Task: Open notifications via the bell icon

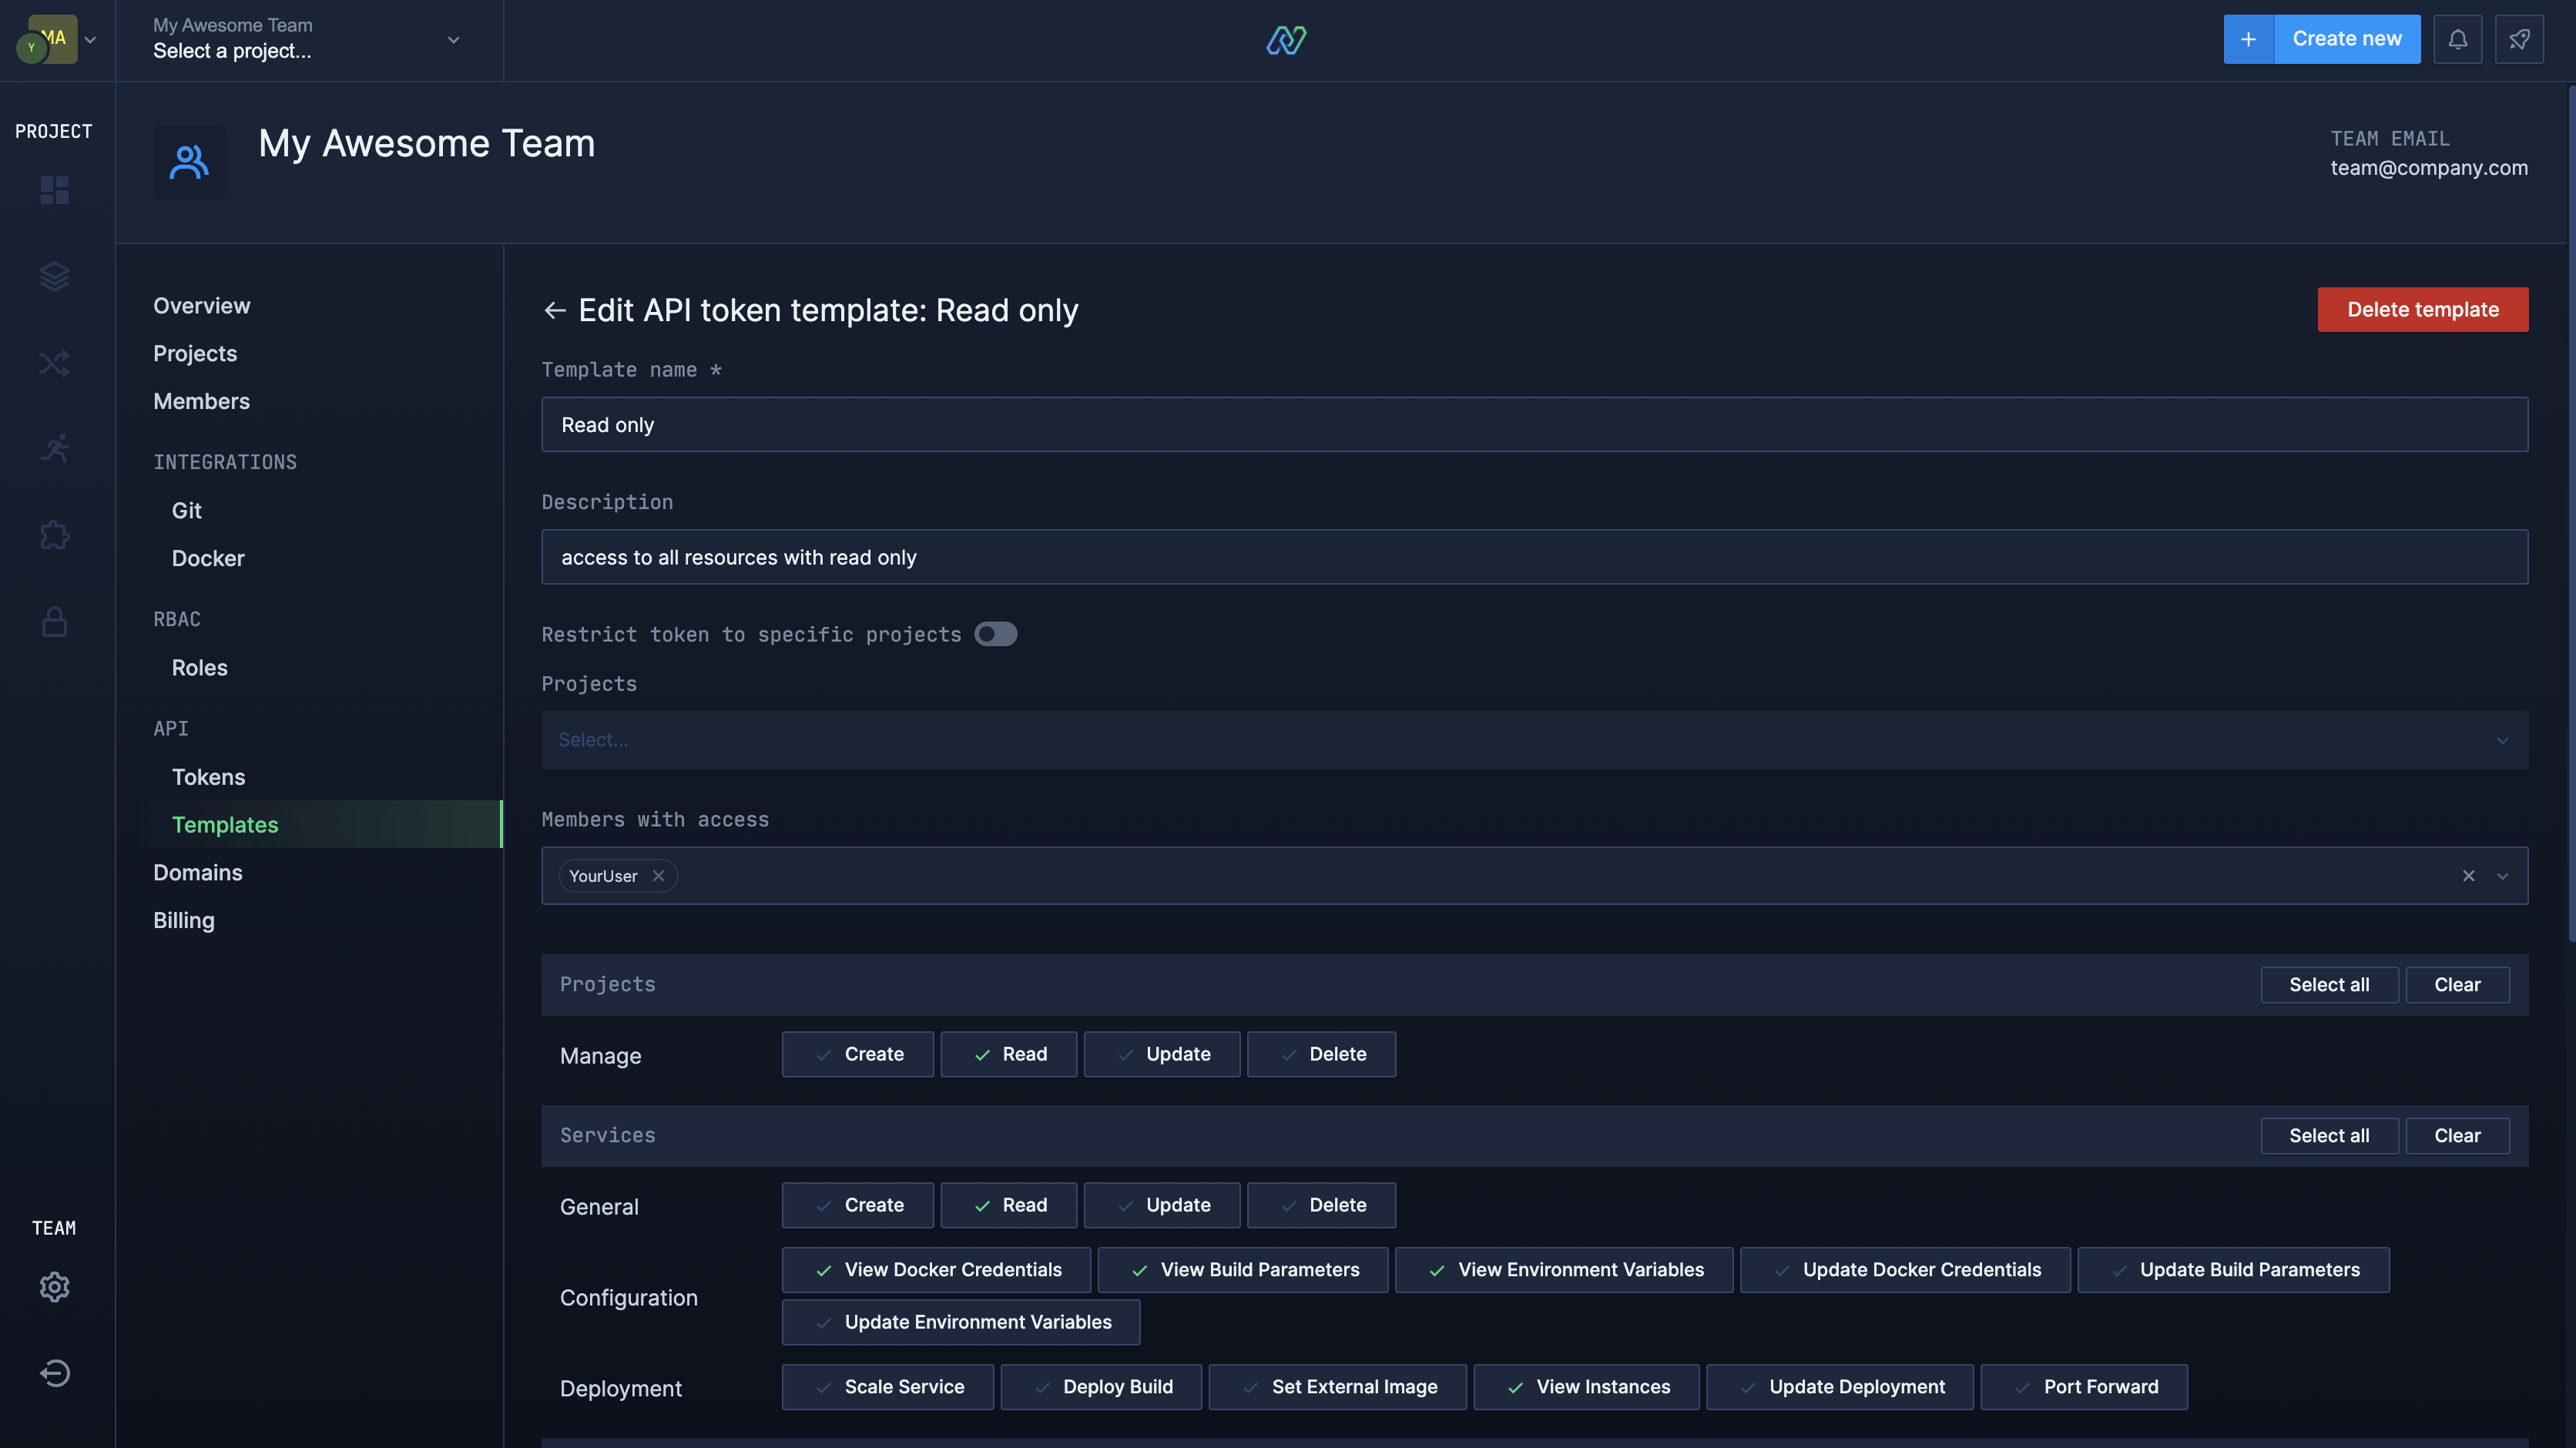Action: [x=2458, y=39]
